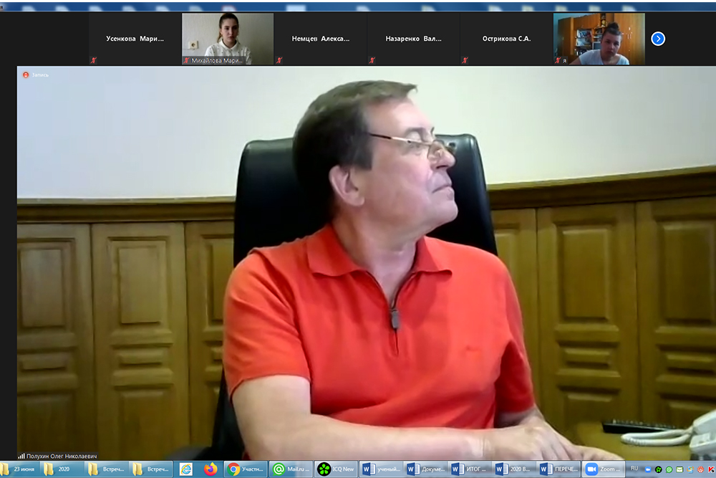Click muted mic icon on Немцев tile
Screen dimensions: 716x478
coord(280,61)
